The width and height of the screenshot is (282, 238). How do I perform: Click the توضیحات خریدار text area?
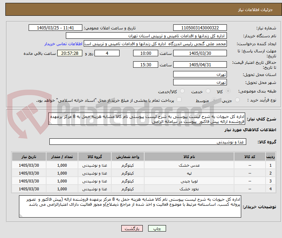pyautogui.click(x=130, y=206)
